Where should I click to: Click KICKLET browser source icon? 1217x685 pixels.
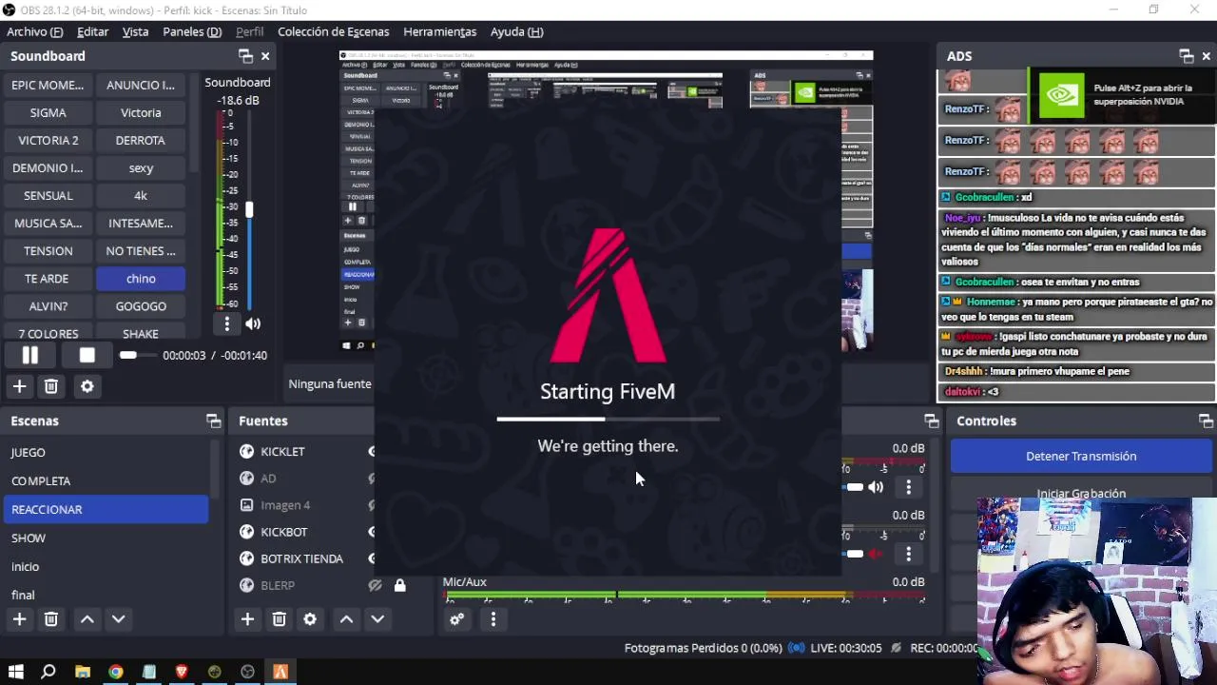coord(246,451)
